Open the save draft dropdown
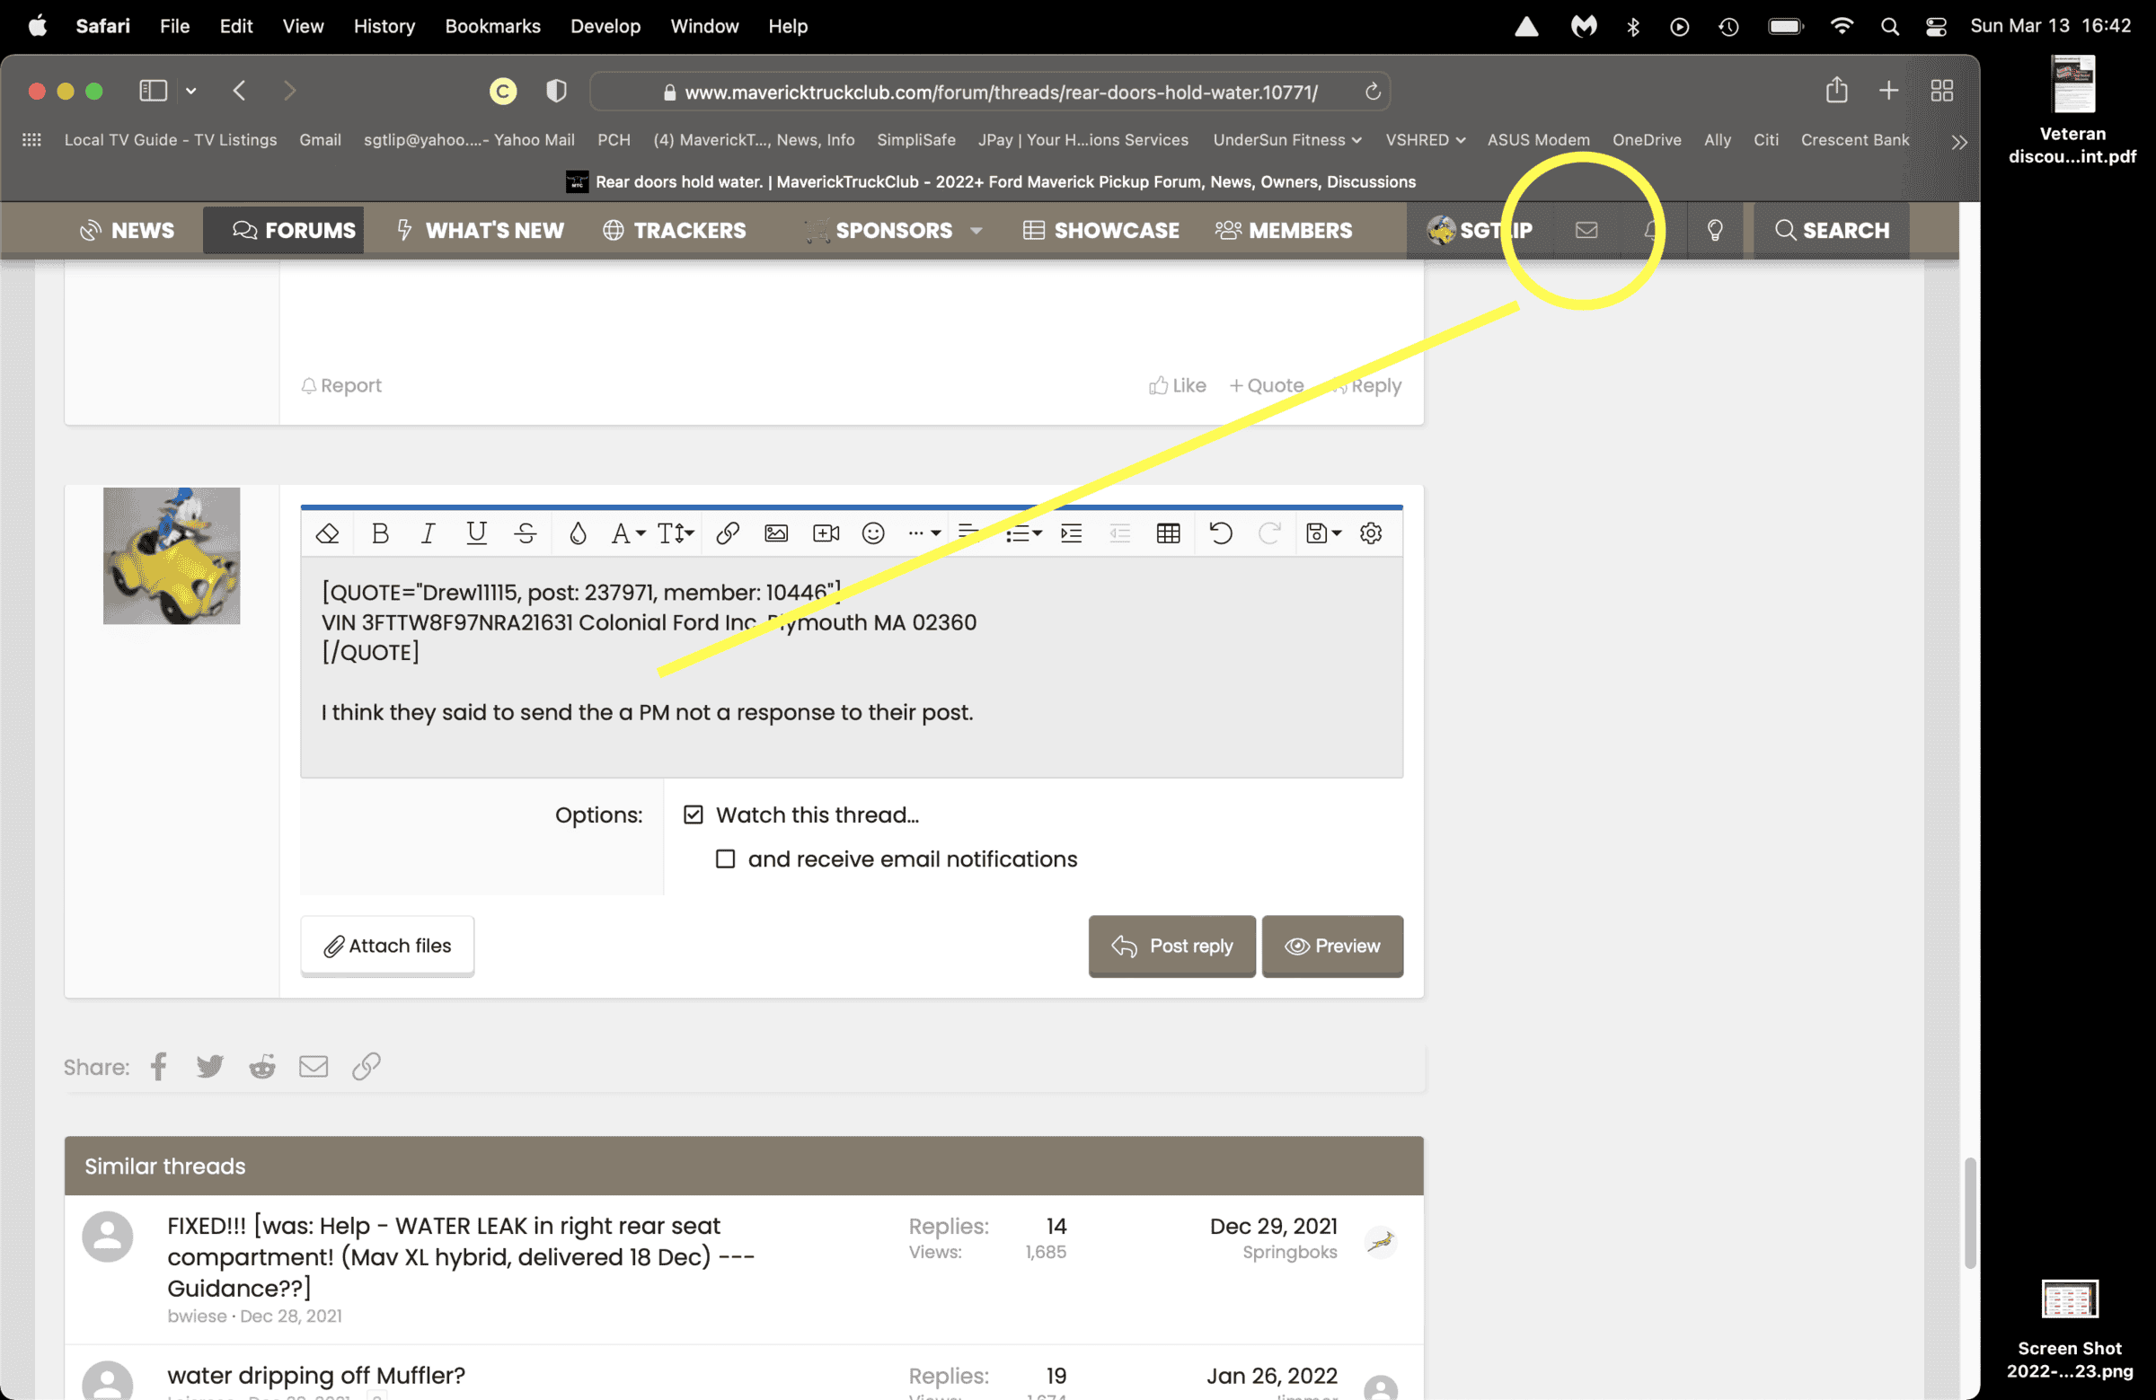This screenshot has height=1400, width=2156. click(1323, 533)
